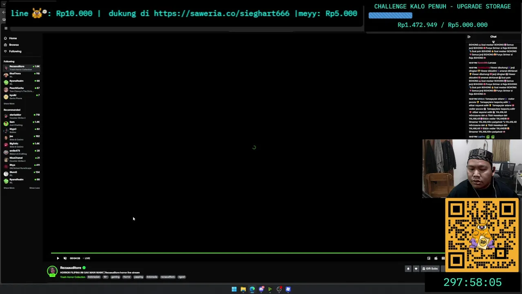
Task: Click the browser back arrow
Action: (x=4, y=13)
